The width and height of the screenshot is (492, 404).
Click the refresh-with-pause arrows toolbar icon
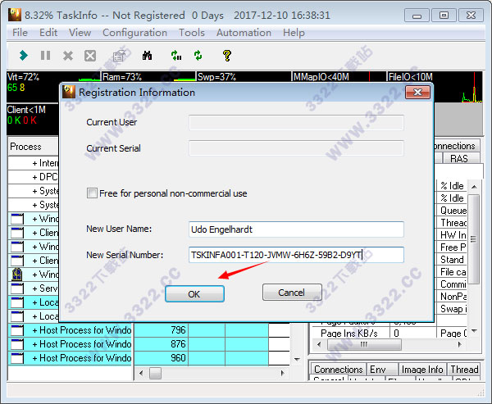pos(176,56)
